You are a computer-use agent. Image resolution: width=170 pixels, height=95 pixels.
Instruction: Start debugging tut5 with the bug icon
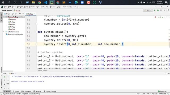point(158,10)
